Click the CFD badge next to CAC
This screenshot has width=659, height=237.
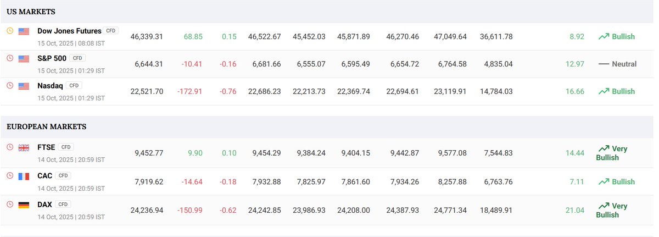point(63,175)
